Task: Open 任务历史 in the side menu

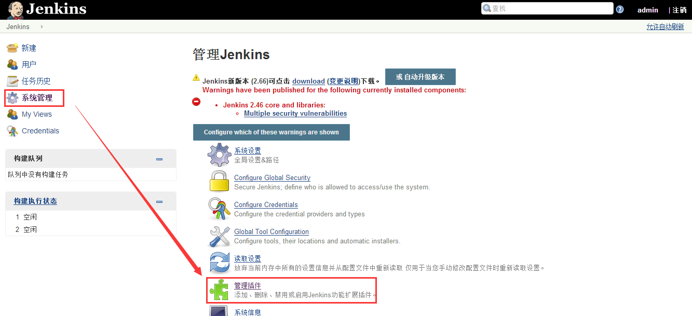Action: click(36, 81)
